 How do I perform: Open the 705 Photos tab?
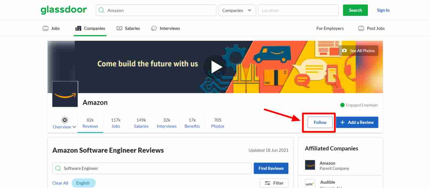point(218,123)
